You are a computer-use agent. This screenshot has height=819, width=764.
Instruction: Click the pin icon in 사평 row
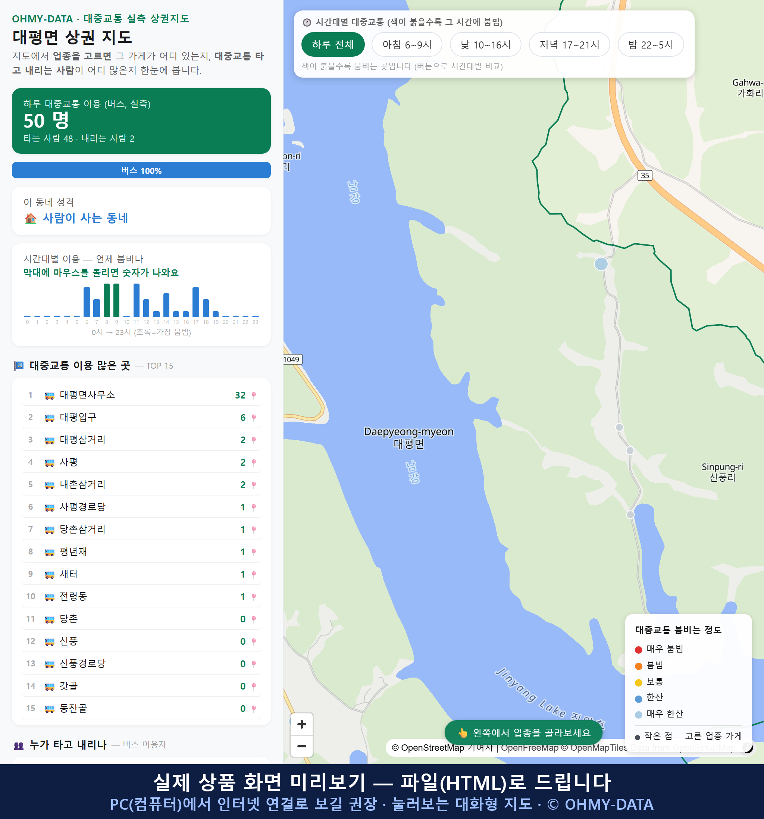pos(254,463)
